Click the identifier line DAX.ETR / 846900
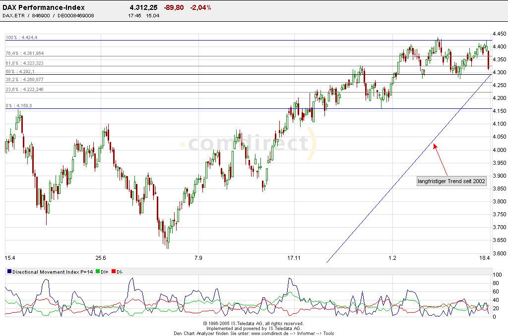The width and height of the screenshot is (508, 336). (x=48, y=15)
